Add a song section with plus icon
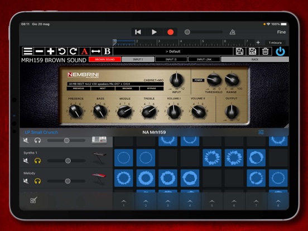This screenshot has width=308, height=231. point(258,42)
